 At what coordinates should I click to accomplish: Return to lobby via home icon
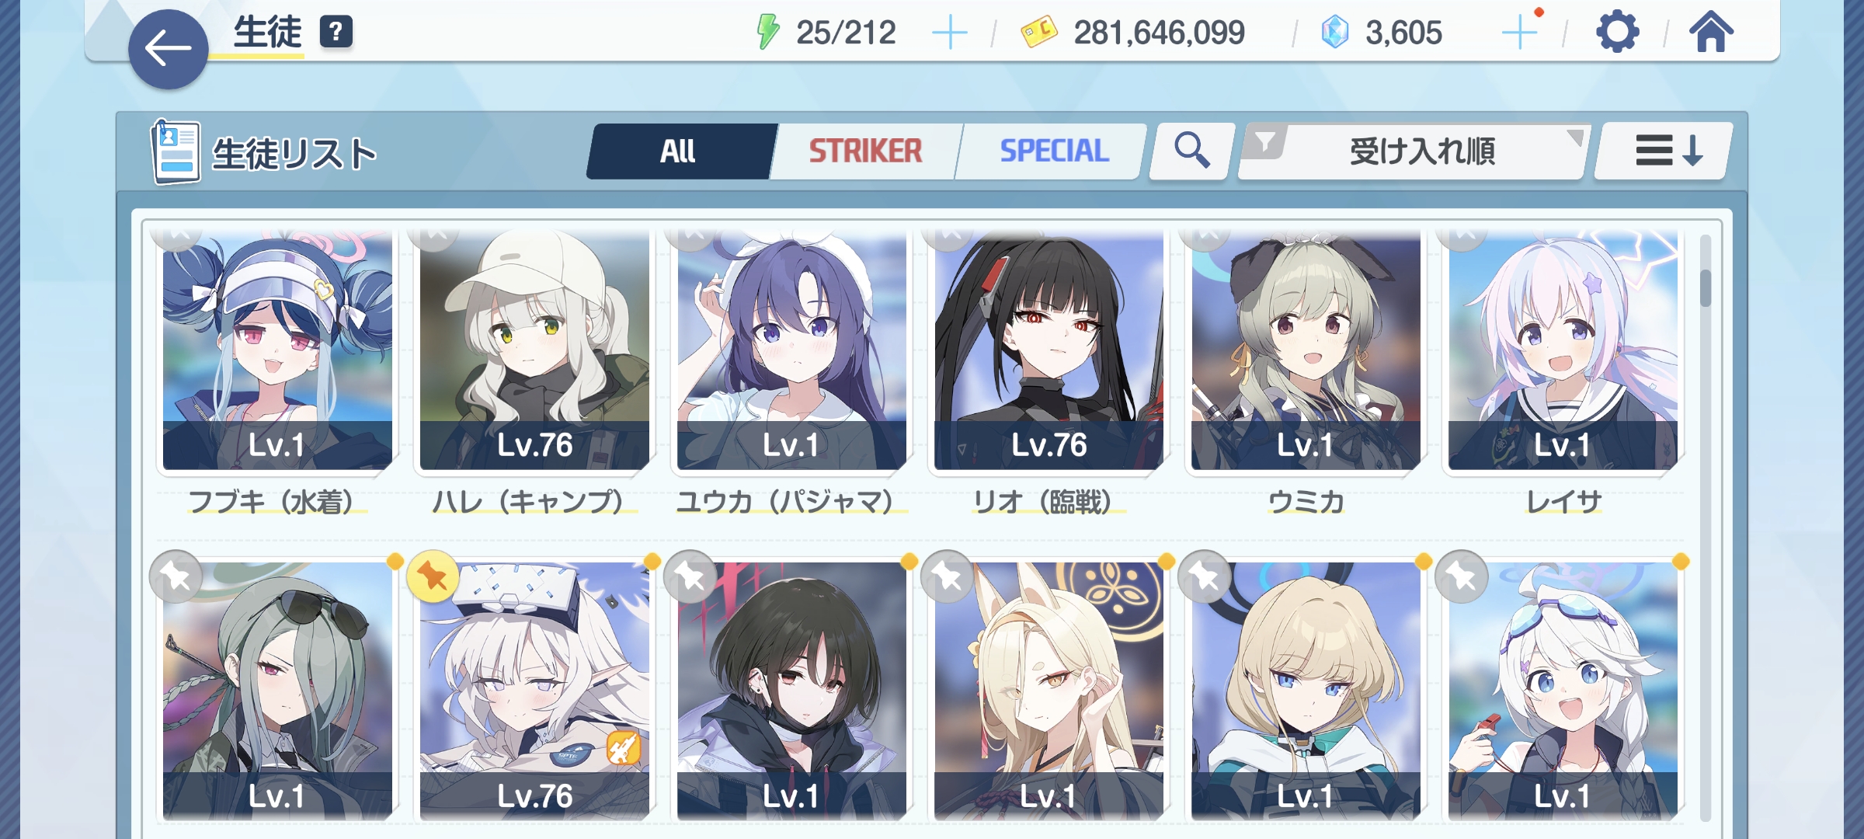point(1711,32)
